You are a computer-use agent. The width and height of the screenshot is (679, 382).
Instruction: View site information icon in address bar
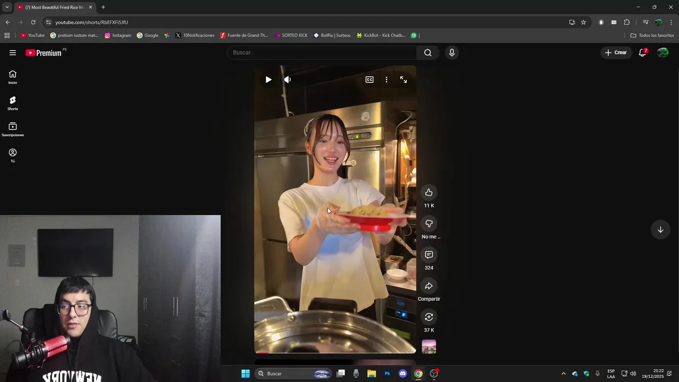48,22
